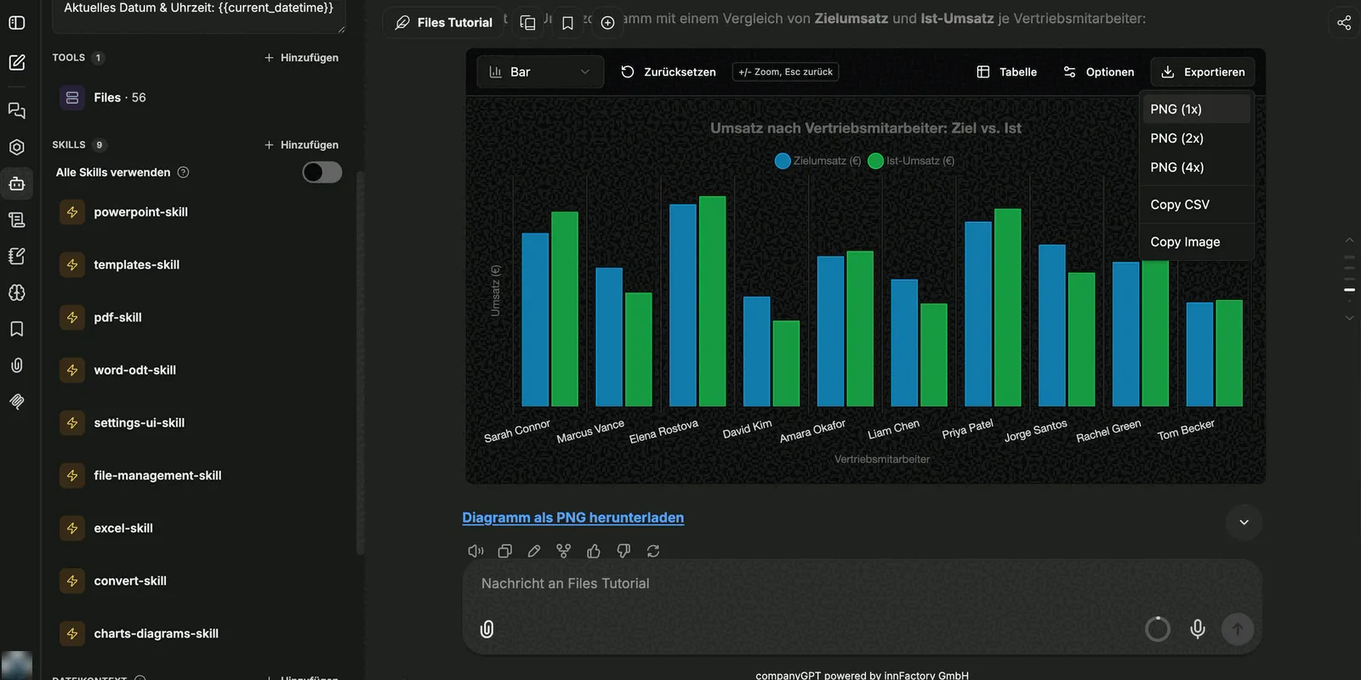The image size is (1361, 680).
Task: Click the read aloud speaker icon
Action: tap(475, 551)
